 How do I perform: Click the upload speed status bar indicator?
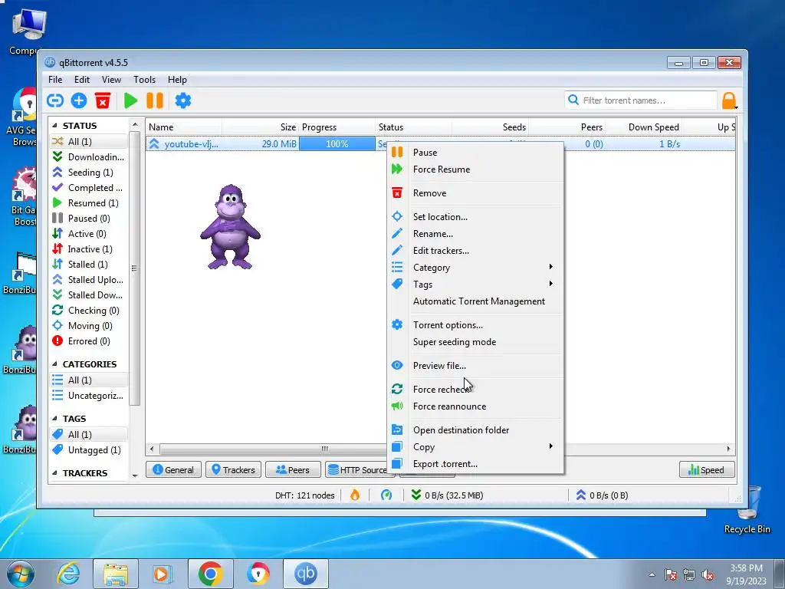tap(602, 495)
